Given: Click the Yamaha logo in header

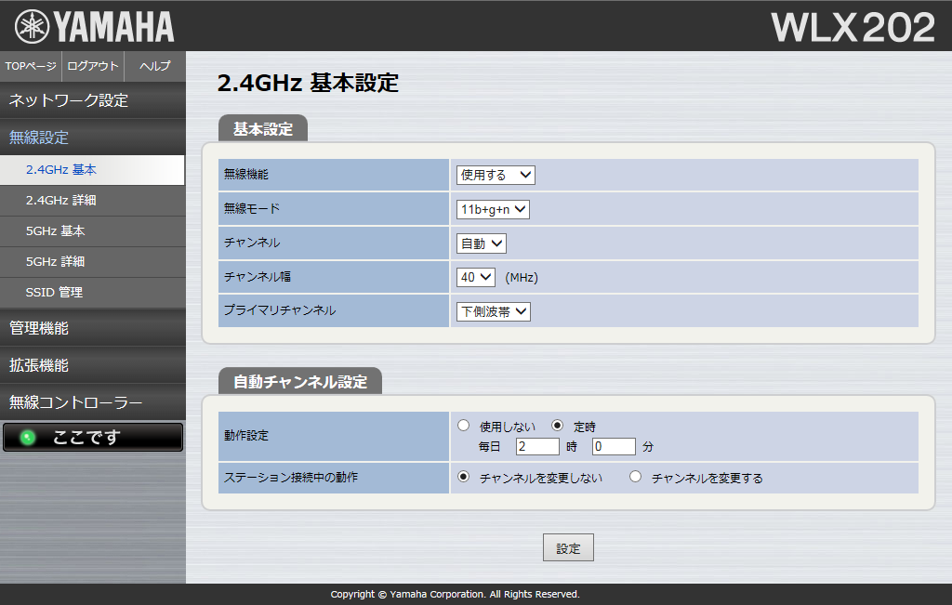Looking at the screenshot, I should tap(95, 27).
